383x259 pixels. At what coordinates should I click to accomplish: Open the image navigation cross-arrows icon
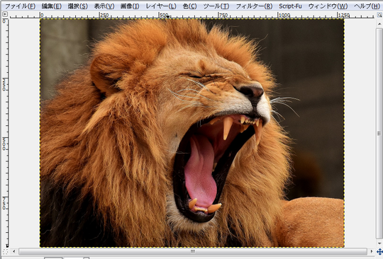click(379, 251)
